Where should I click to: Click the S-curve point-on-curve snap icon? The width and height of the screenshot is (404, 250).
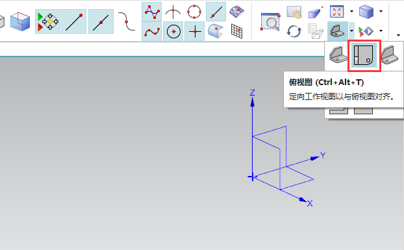pos(127,21)
